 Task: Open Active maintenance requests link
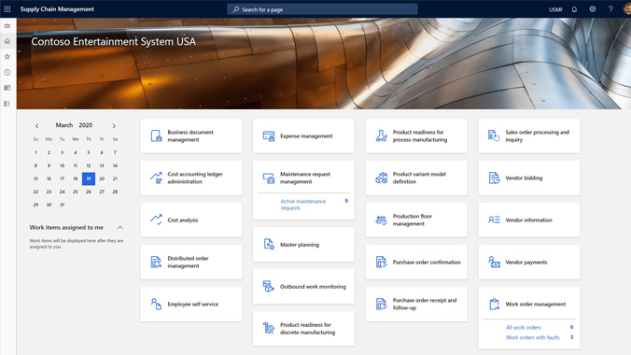click(303, 205)
